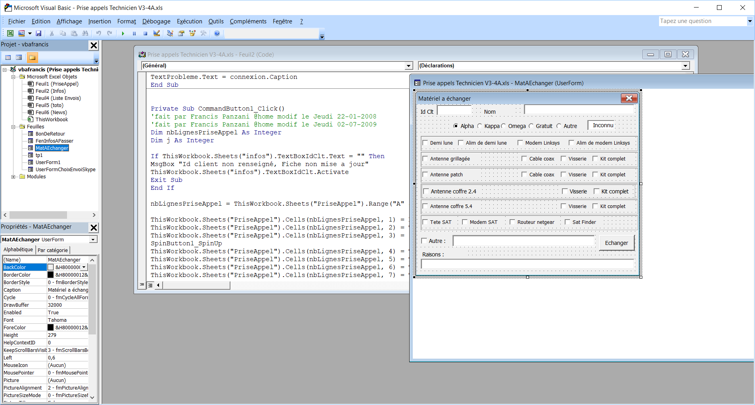This screenshot has width=755, height=405.
Task: Click the ForeColor black color swatch
Action: [50, 328]
